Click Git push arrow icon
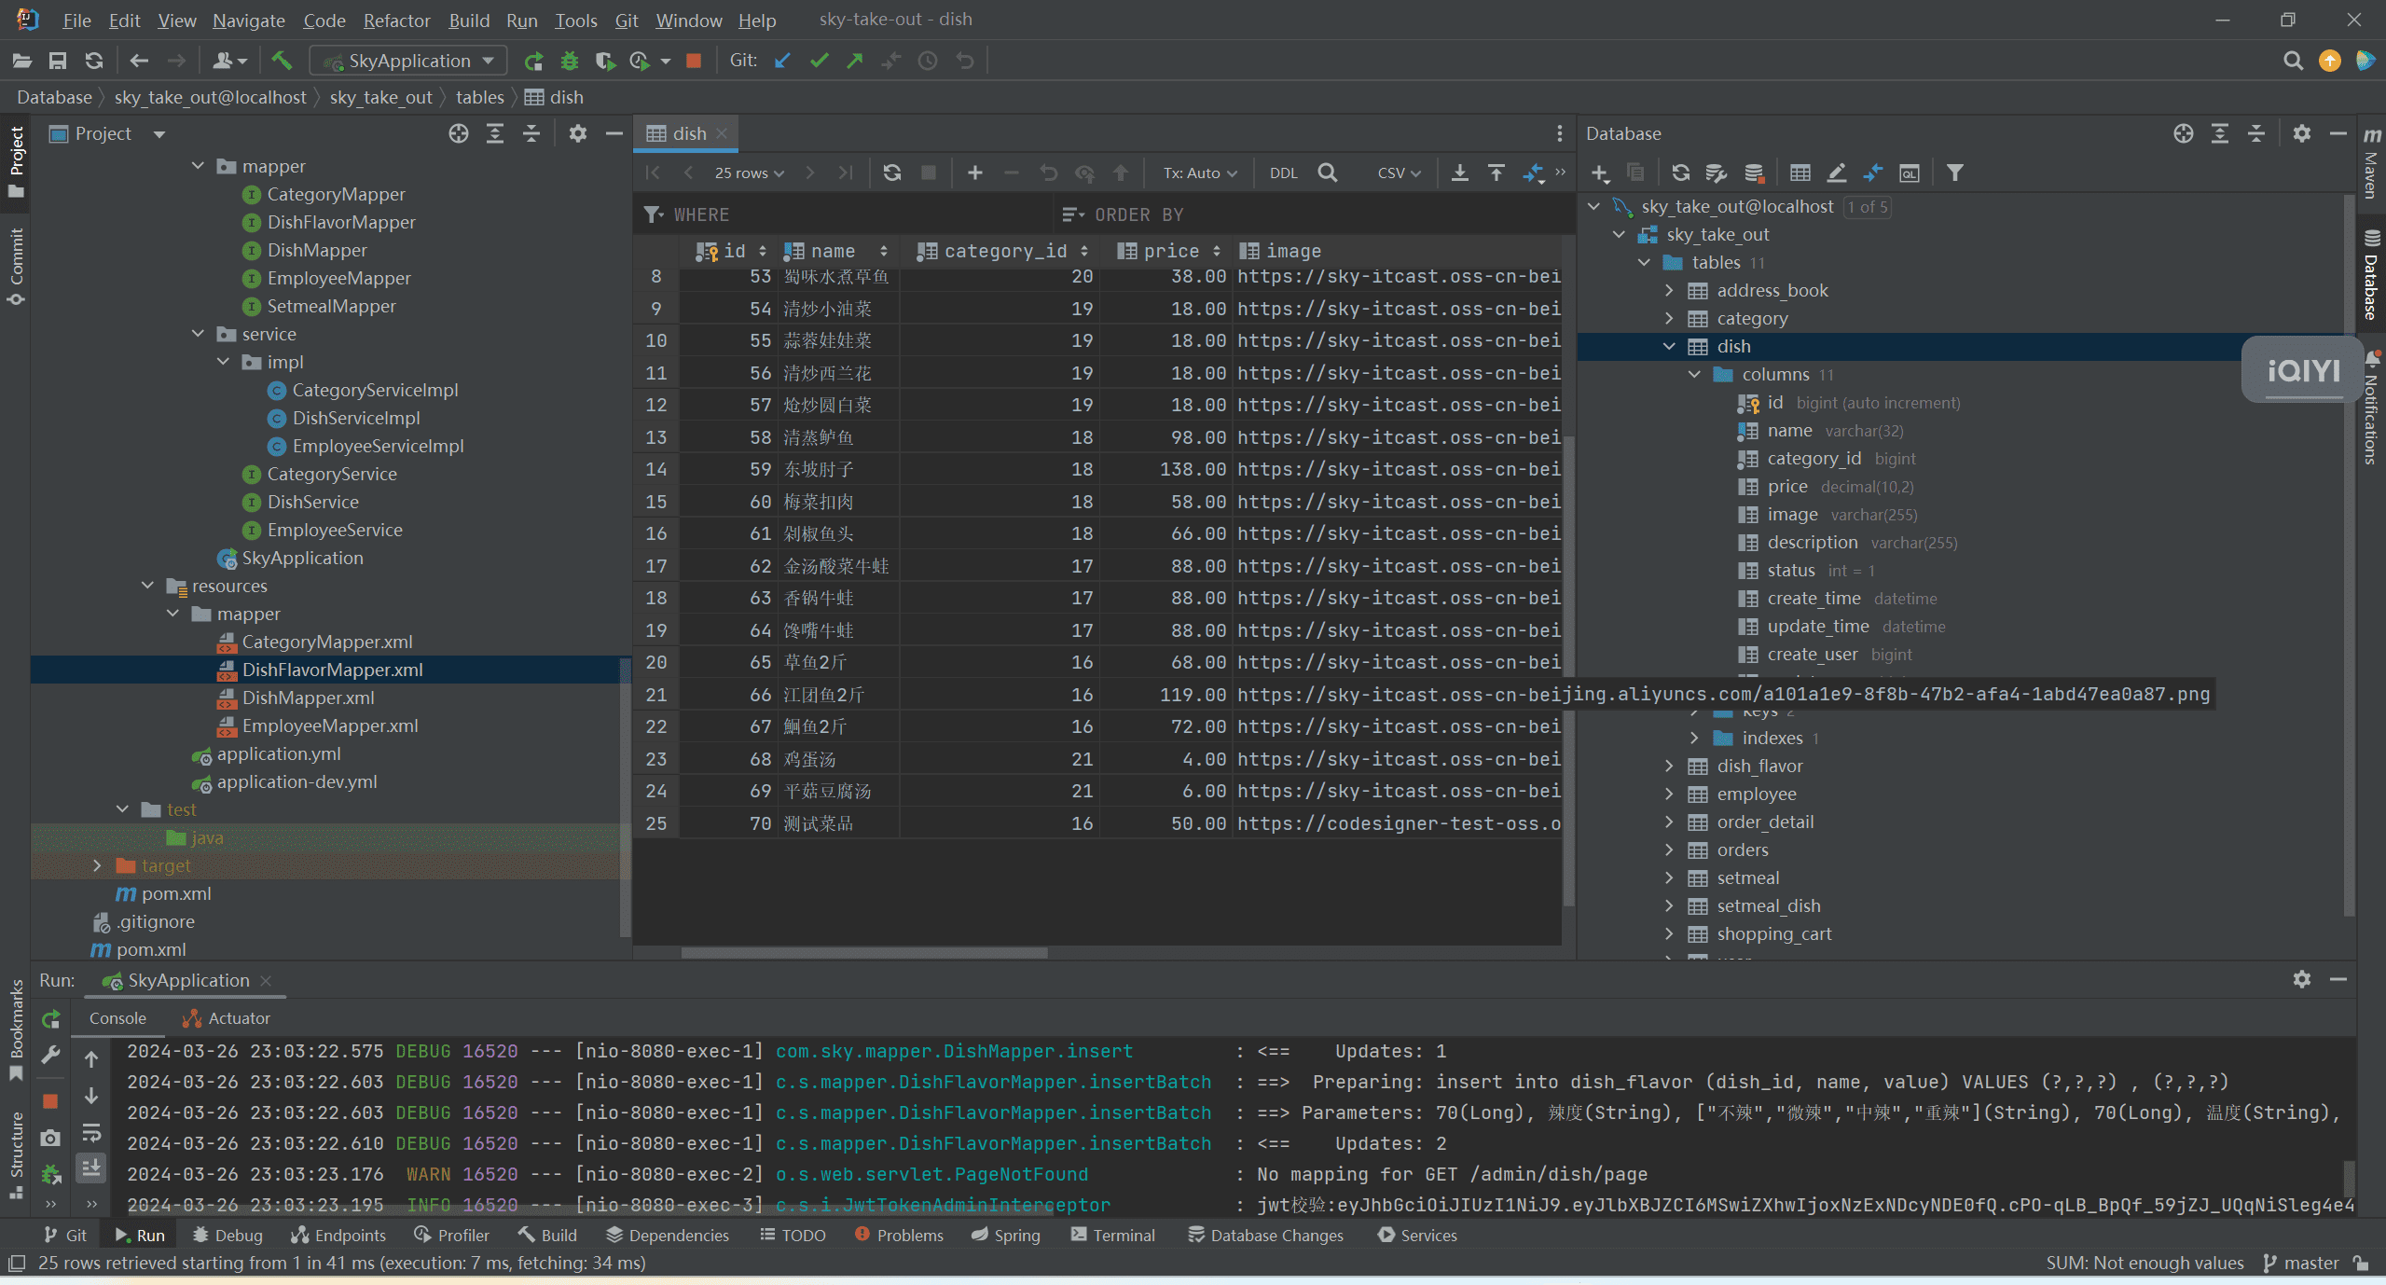This screenshot has width=2386, height=1285. [x=855, y=61]
